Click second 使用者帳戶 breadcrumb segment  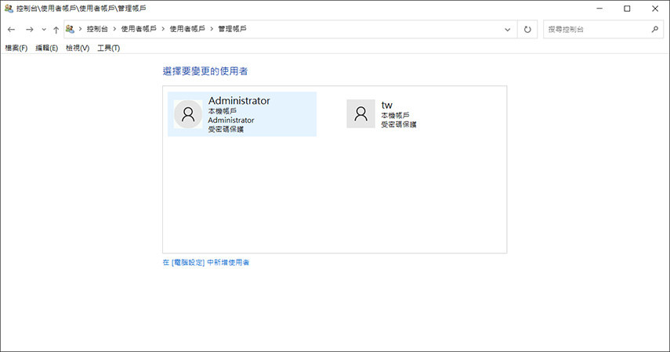click(187, 29)
